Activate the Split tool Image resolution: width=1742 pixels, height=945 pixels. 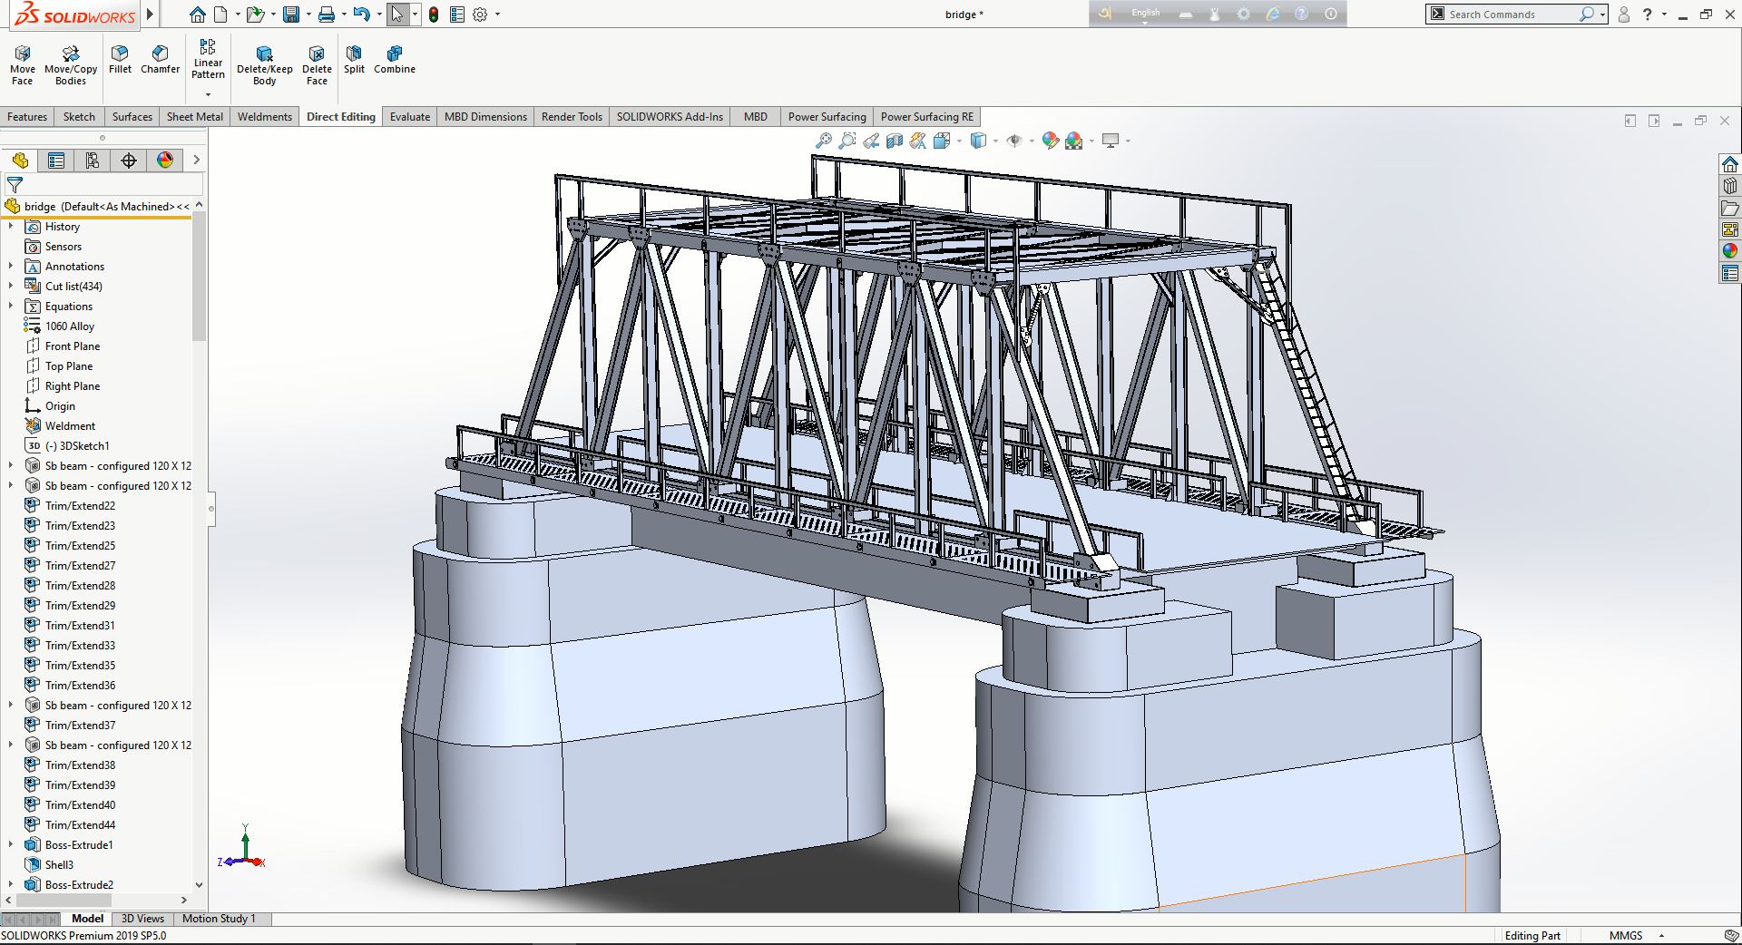click(x=354, y=59)
